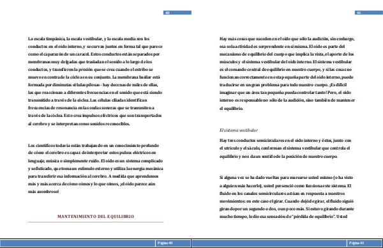Viewport: 383px width, 248px height.
Task: Click the line starting 'Hay más cosas que suceden'
Action: click(x=287, y=38)
